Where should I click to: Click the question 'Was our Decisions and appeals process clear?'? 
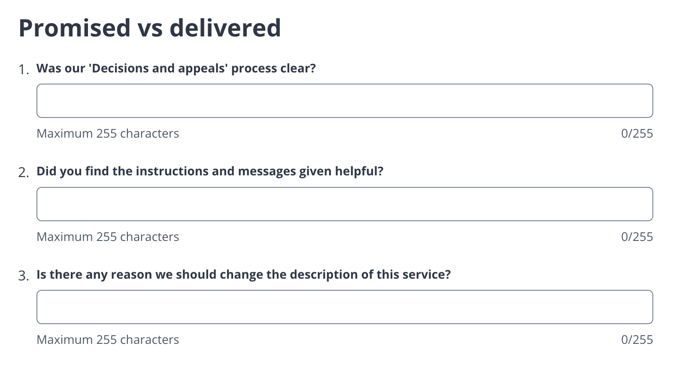[x=176, y=68]
